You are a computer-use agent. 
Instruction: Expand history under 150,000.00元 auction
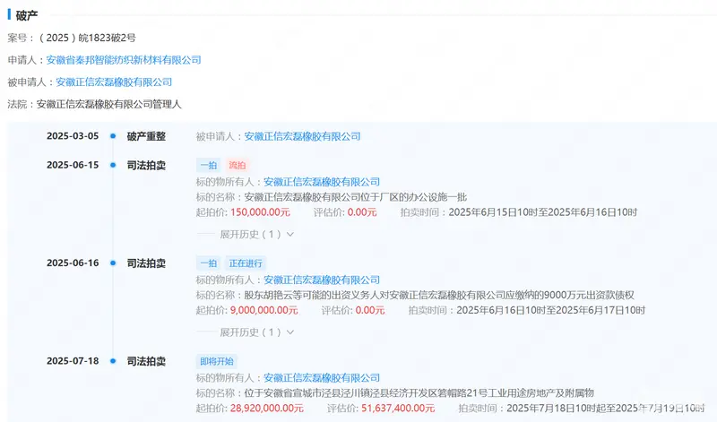256,235
